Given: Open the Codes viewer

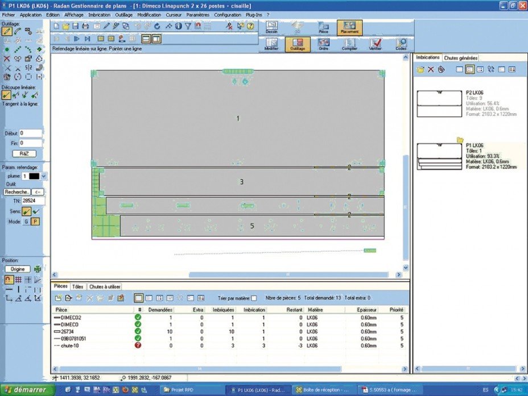Looking at the screenshot, I should (x=401, y=44).
